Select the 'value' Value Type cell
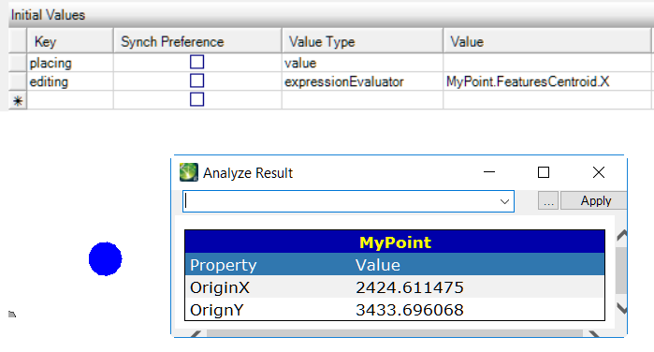The height and width of the screenshot is (352, 654). click(x=362, y=63)
